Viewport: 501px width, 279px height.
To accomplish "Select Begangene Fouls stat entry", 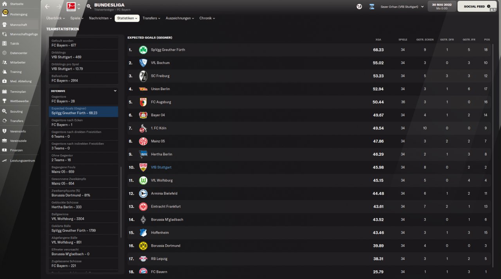I will coord(83,169).
